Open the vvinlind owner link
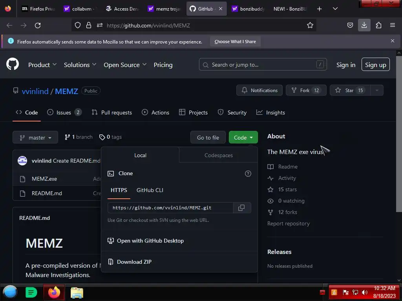This screenshot has height=301, width=402. point(35,91)
